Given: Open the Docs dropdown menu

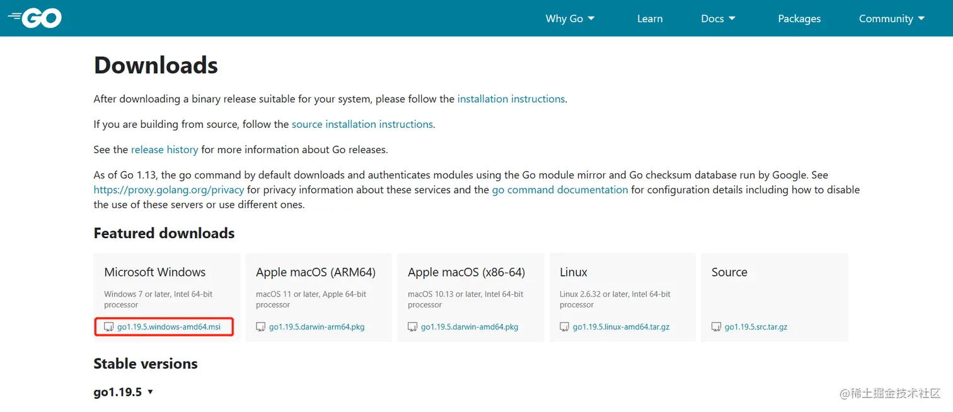Looking at the screenshot, I should (718, 18).
